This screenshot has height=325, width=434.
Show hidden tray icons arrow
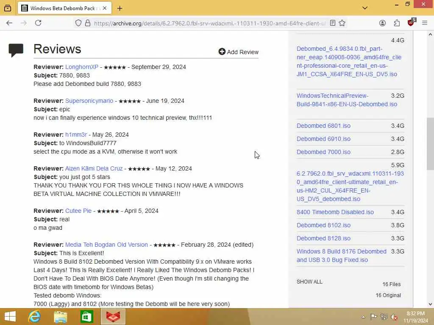363,317
